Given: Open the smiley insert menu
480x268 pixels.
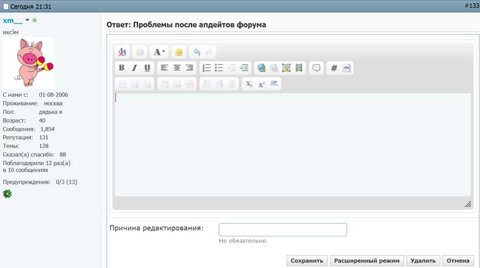Looking at the screenshot, I should coord(179,52).
